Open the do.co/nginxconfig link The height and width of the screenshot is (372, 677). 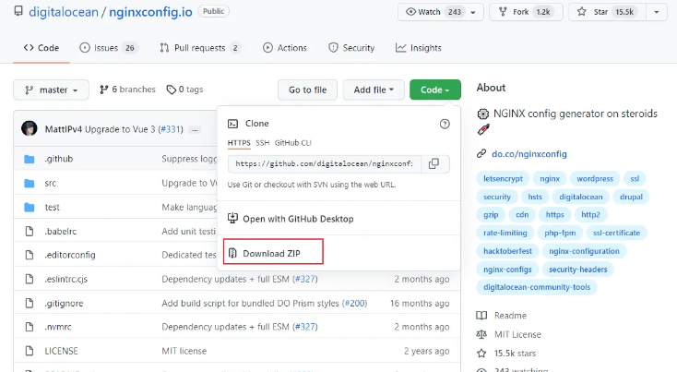[x=529, y=154]
